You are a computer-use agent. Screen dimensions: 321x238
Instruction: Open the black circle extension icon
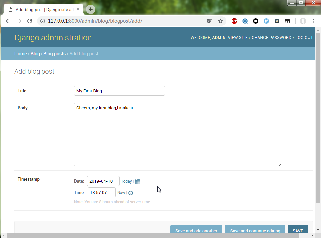click(x=256, y=21)
